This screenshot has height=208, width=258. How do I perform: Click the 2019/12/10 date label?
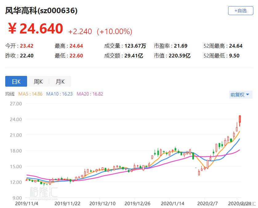[x=102, y=204]
